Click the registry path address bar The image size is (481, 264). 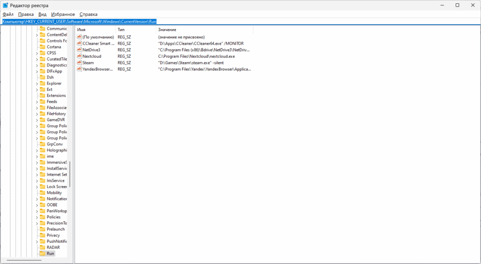(240, 22)
